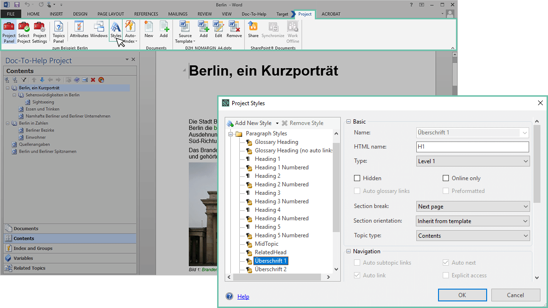Click the style tree horizontal scrollbar thumb
This screenshot has height=308, width=548.
277,277
